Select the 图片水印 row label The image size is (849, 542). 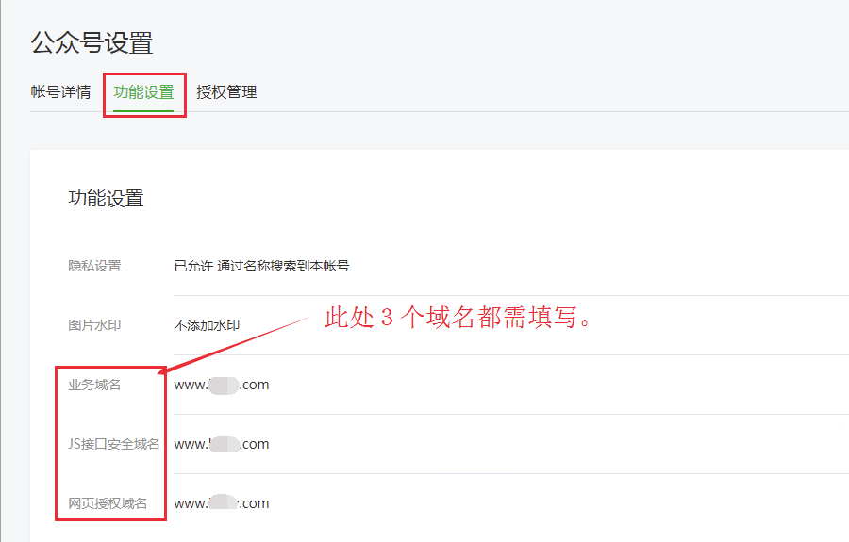[94, 325]
